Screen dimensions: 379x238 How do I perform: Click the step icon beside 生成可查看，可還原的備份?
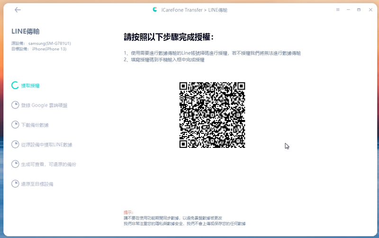(15, 165)
